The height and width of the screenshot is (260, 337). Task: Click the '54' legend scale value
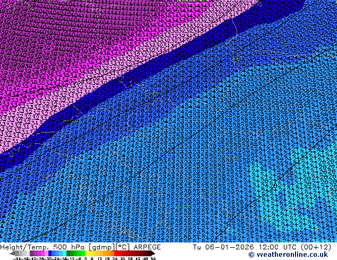click(x=153, y=258)
